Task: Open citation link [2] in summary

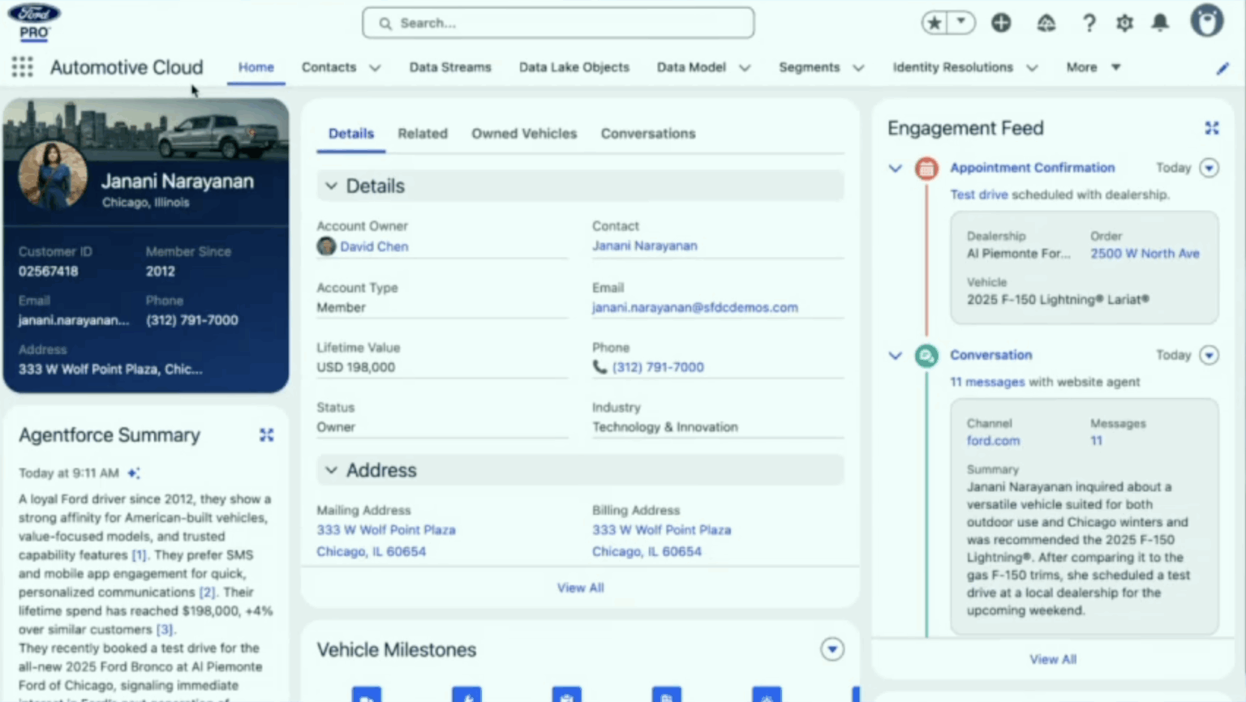Action: [x=208, y=593]
